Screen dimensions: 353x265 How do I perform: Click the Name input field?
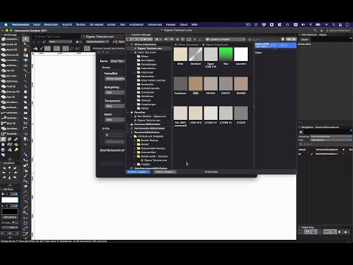118,61
